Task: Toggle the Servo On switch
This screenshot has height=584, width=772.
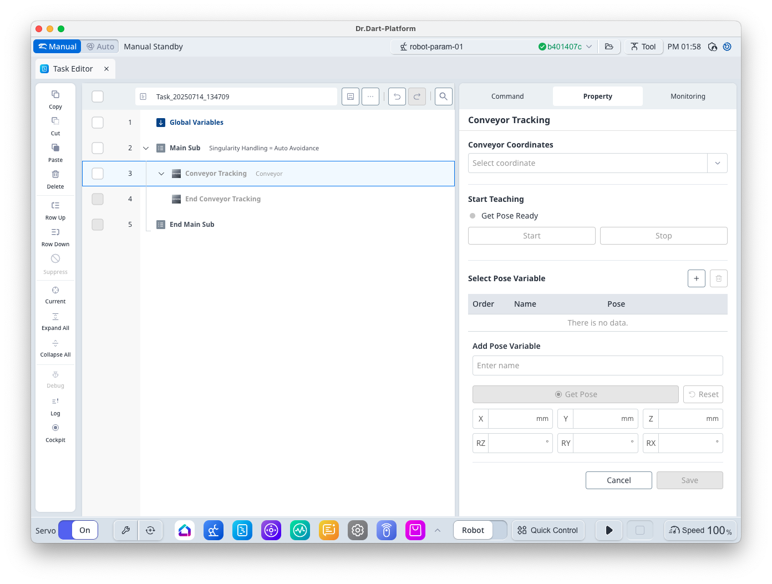Action: (78, 530)
